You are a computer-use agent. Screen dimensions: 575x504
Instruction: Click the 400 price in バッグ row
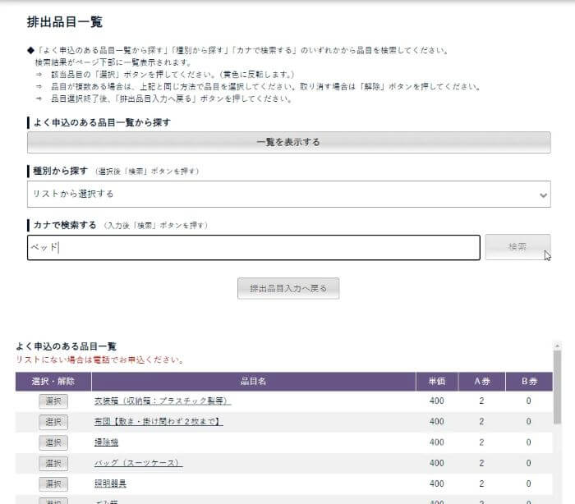click(437, 463)
